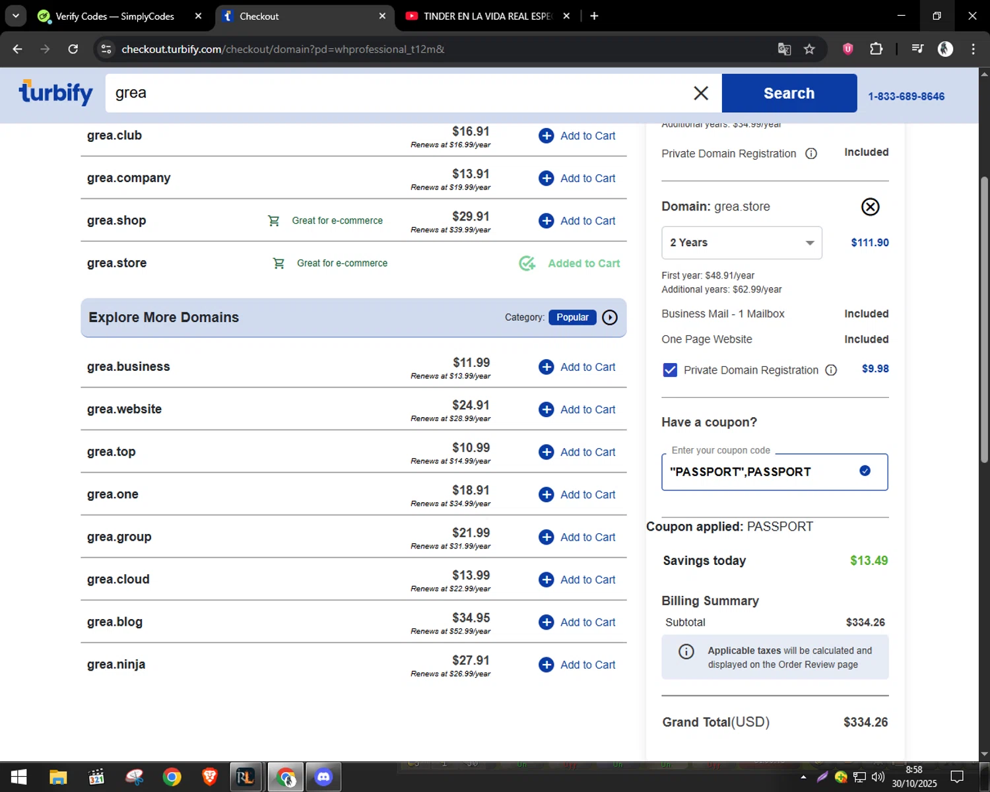The width and height of the screenshot is (990, 792).
Task: Add grea.ninja to cart
Action: (x=577, y=665)
